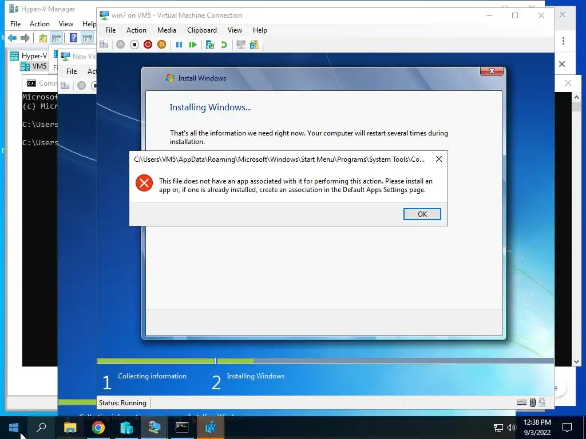
Task: Open View menu in Hyper-V Manager window
Action: click(x=66, y=24)
